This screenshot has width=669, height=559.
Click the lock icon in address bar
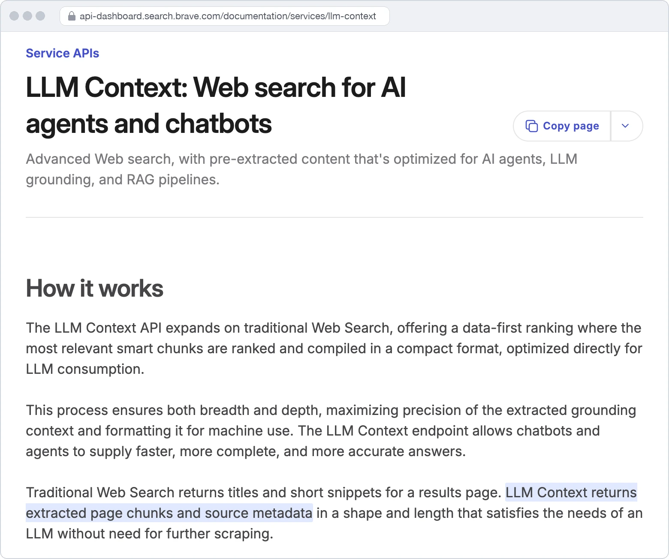coord(72,16)
